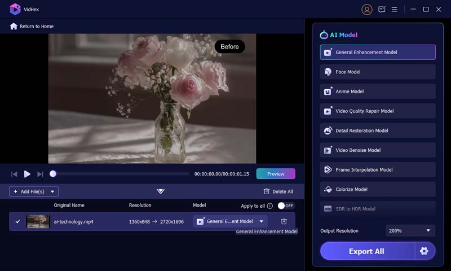Select the Face Model option
This screenshot has width=451, height=271.
point(378,72)
